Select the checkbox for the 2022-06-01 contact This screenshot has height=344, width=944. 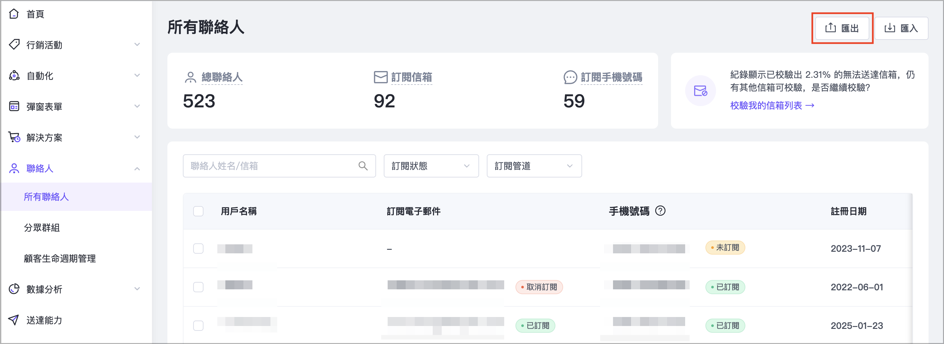pyautogui.click(x=198, y=287)
